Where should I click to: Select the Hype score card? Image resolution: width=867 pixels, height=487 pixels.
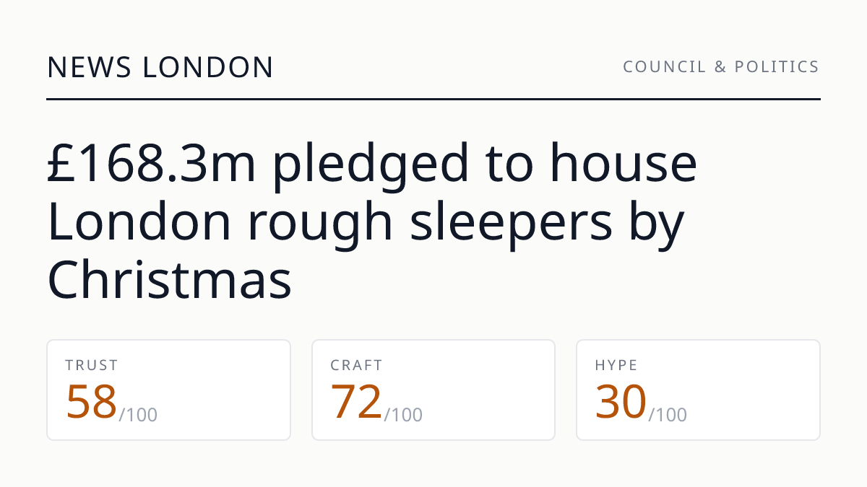698,390
